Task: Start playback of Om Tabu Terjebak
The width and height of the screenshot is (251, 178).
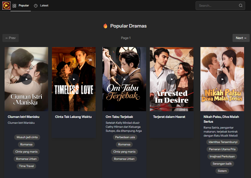Action: 124,79
